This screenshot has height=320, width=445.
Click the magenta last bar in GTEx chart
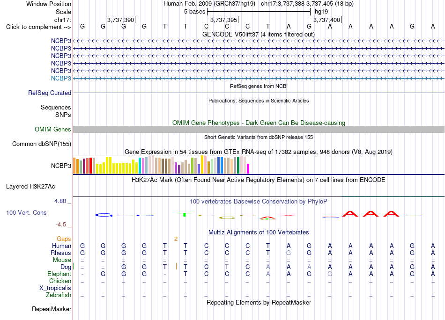[248, 168]
